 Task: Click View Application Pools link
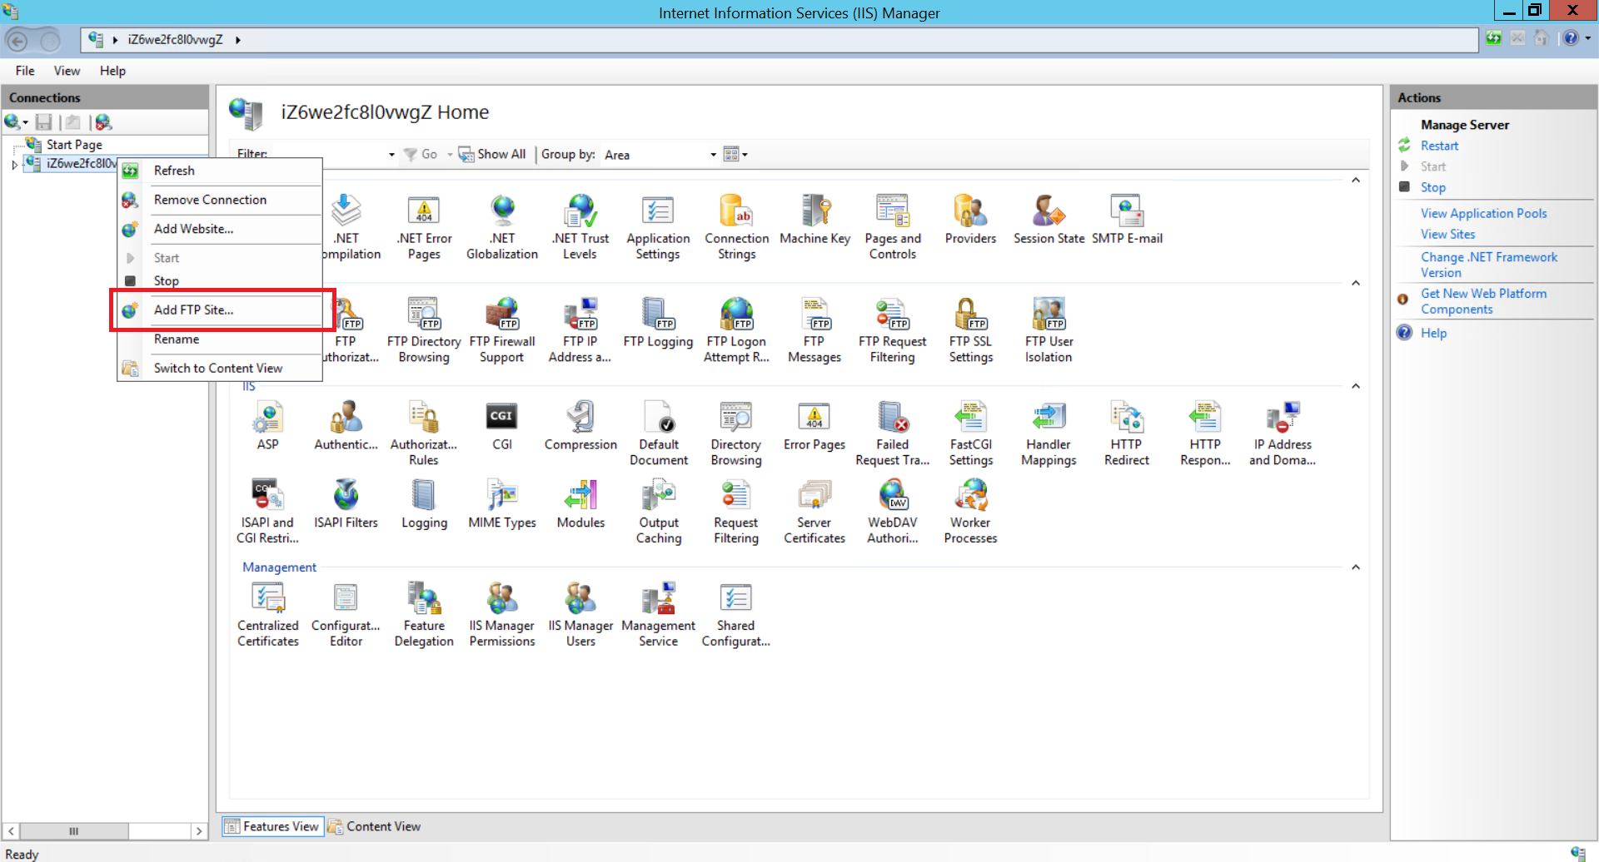click(x=1483, y=213)
